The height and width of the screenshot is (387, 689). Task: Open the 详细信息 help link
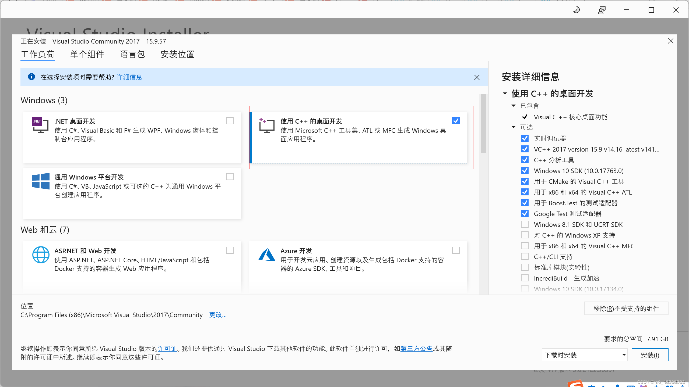click(129, 77)
